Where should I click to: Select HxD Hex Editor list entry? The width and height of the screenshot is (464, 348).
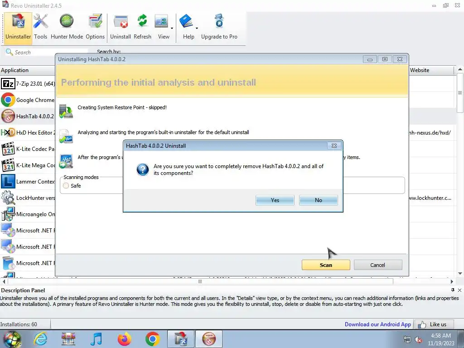[x=28, y=133]
